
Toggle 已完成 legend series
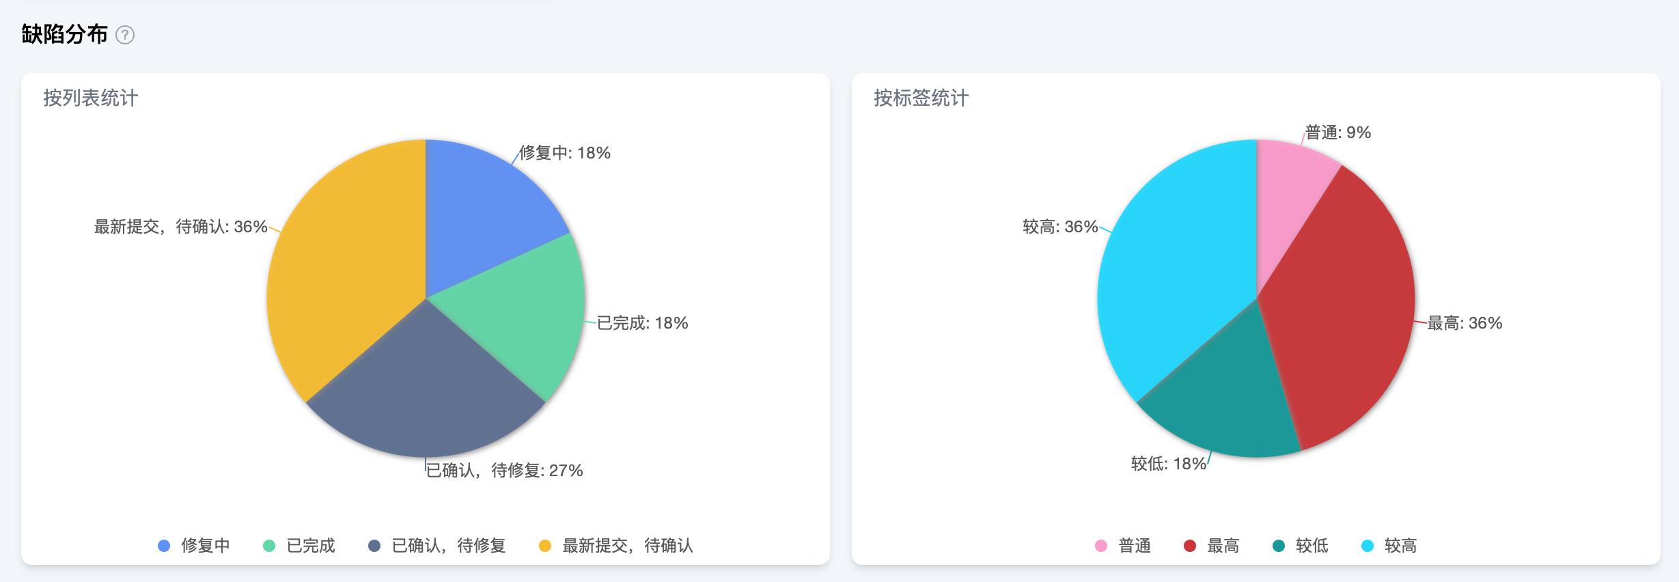tap(299, 546)
